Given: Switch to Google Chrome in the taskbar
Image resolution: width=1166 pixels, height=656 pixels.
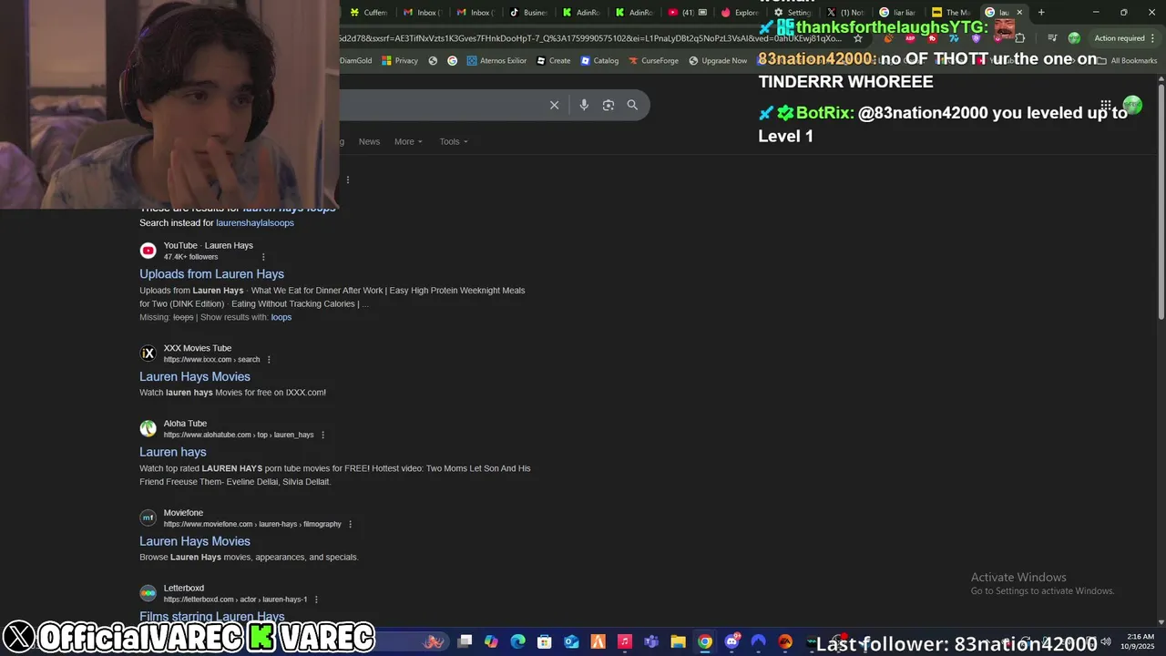Looking at the screenshot, I should tap(705, 641).
